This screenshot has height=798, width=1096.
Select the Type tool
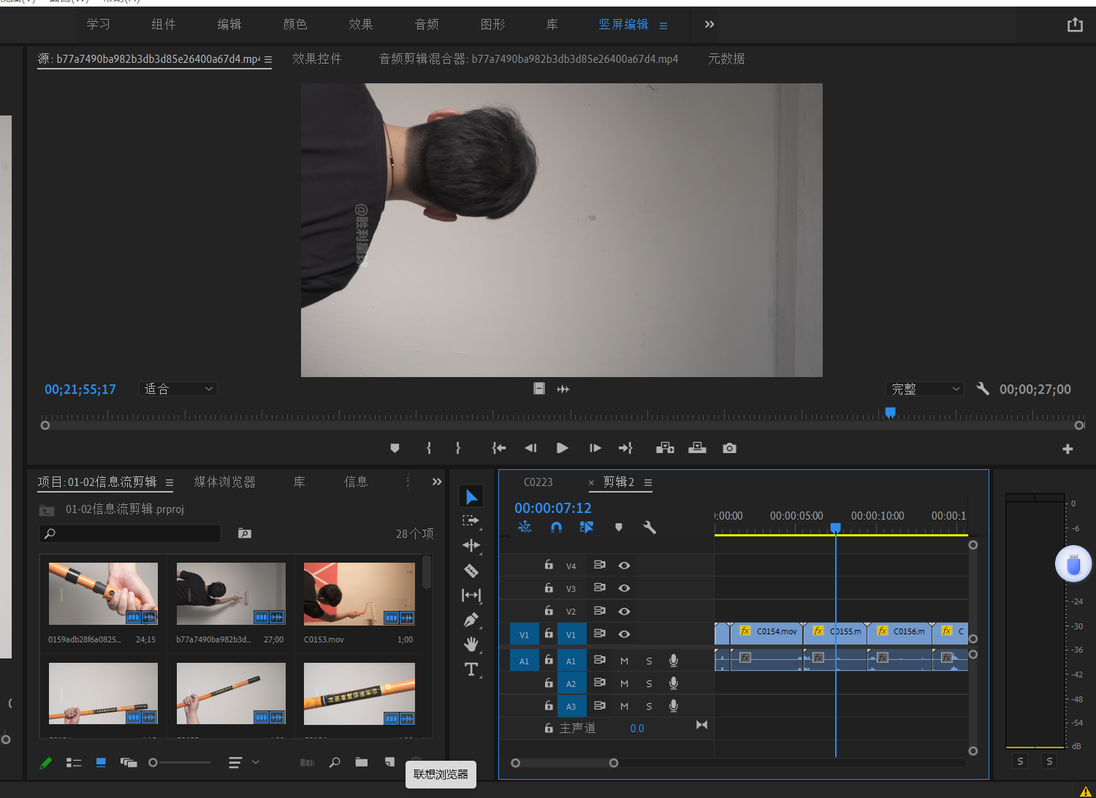click(x=471, y=669)
